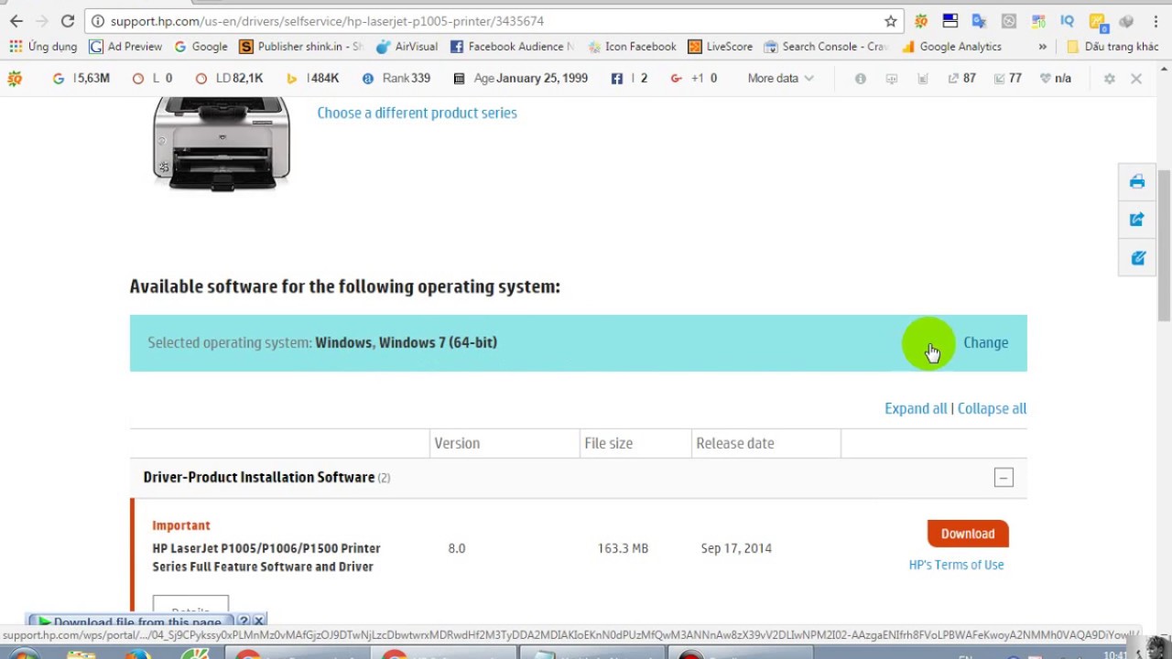View Google index value 5,63M
This screenshot has width=1172, height=659.
pos(81,79)
